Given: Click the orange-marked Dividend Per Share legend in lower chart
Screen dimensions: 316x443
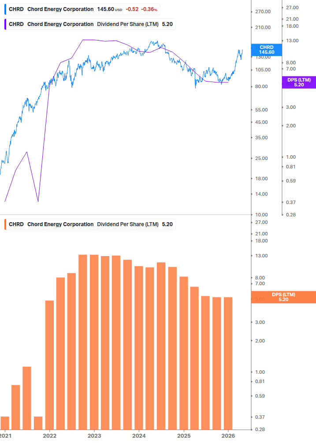Looking at the screenshot, I should (x=90, y=224).
